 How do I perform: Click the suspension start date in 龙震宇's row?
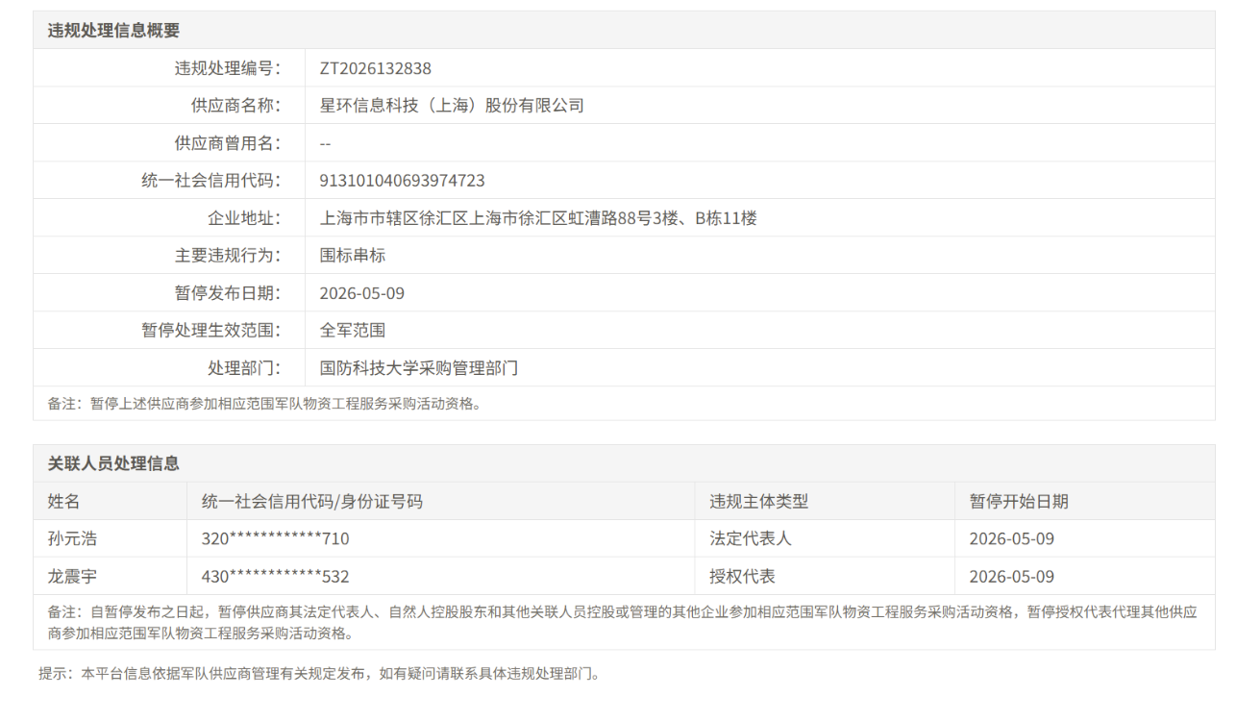click(x=1012, y=577)
